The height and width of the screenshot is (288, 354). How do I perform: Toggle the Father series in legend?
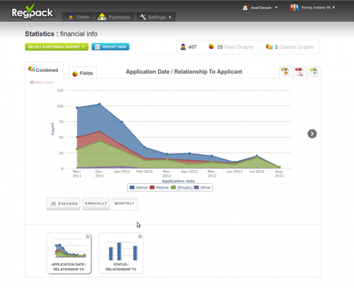coord(138,187)
